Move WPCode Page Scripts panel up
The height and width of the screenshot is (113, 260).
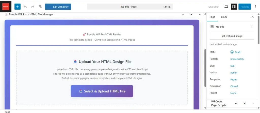click(236, 103)
